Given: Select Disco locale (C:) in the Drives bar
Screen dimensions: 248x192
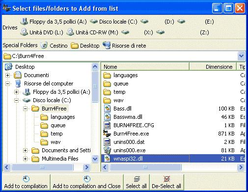Looking at the screenshot, I should pos(113,22).
